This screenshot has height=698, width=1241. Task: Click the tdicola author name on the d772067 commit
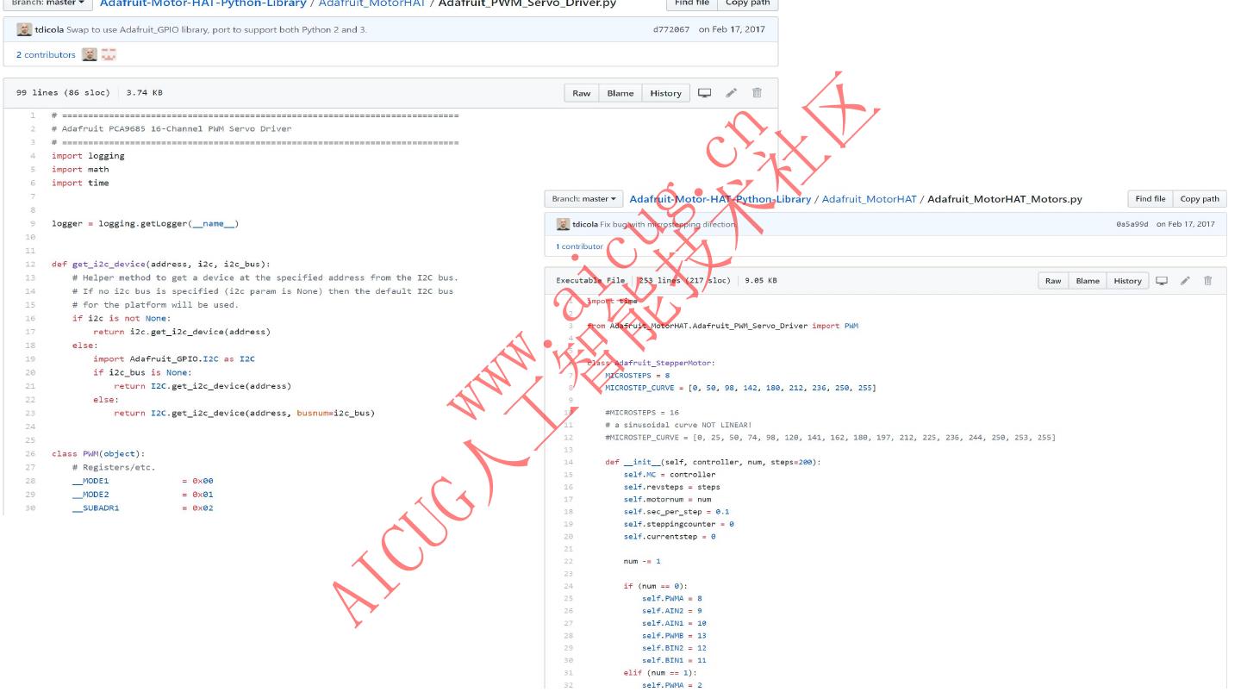[x=49, y=29]
